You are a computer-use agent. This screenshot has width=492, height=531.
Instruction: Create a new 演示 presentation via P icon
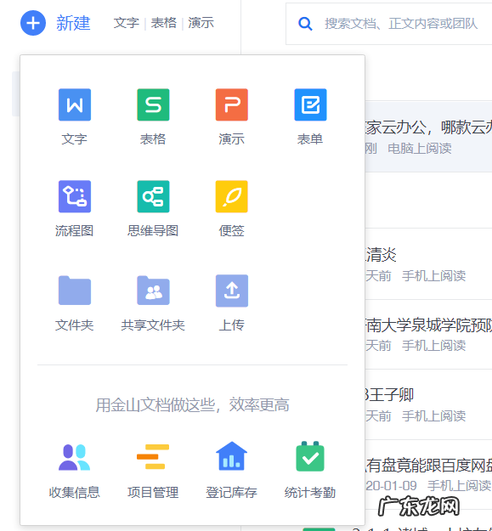point(232,105)
